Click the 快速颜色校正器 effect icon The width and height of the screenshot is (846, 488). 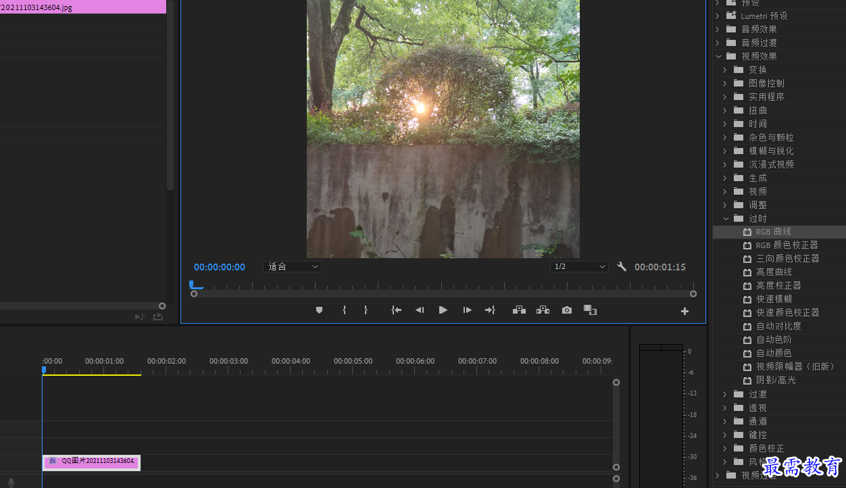(747, 313)
